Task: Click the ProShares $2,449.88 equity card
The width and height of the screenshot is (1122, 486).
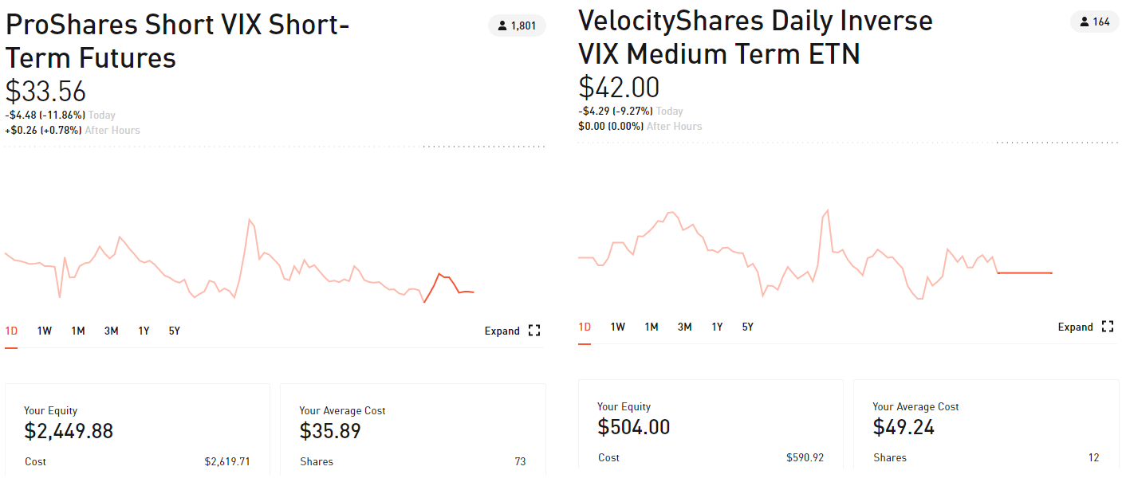Action: point(137,430)
